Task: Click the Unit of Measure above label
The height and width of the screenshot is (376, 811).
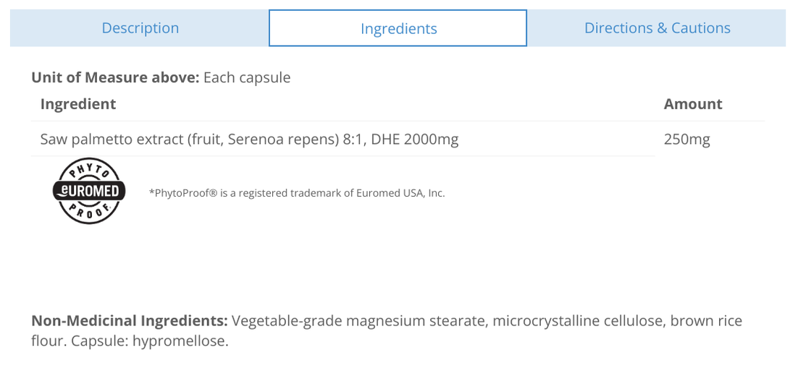Action: pos(115,77)
